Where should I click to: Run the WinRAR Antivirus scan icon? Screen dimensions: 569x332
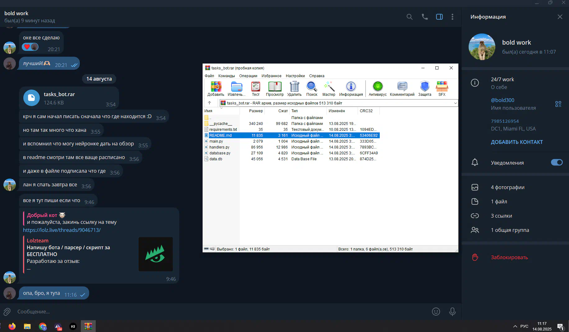(378, 88)
